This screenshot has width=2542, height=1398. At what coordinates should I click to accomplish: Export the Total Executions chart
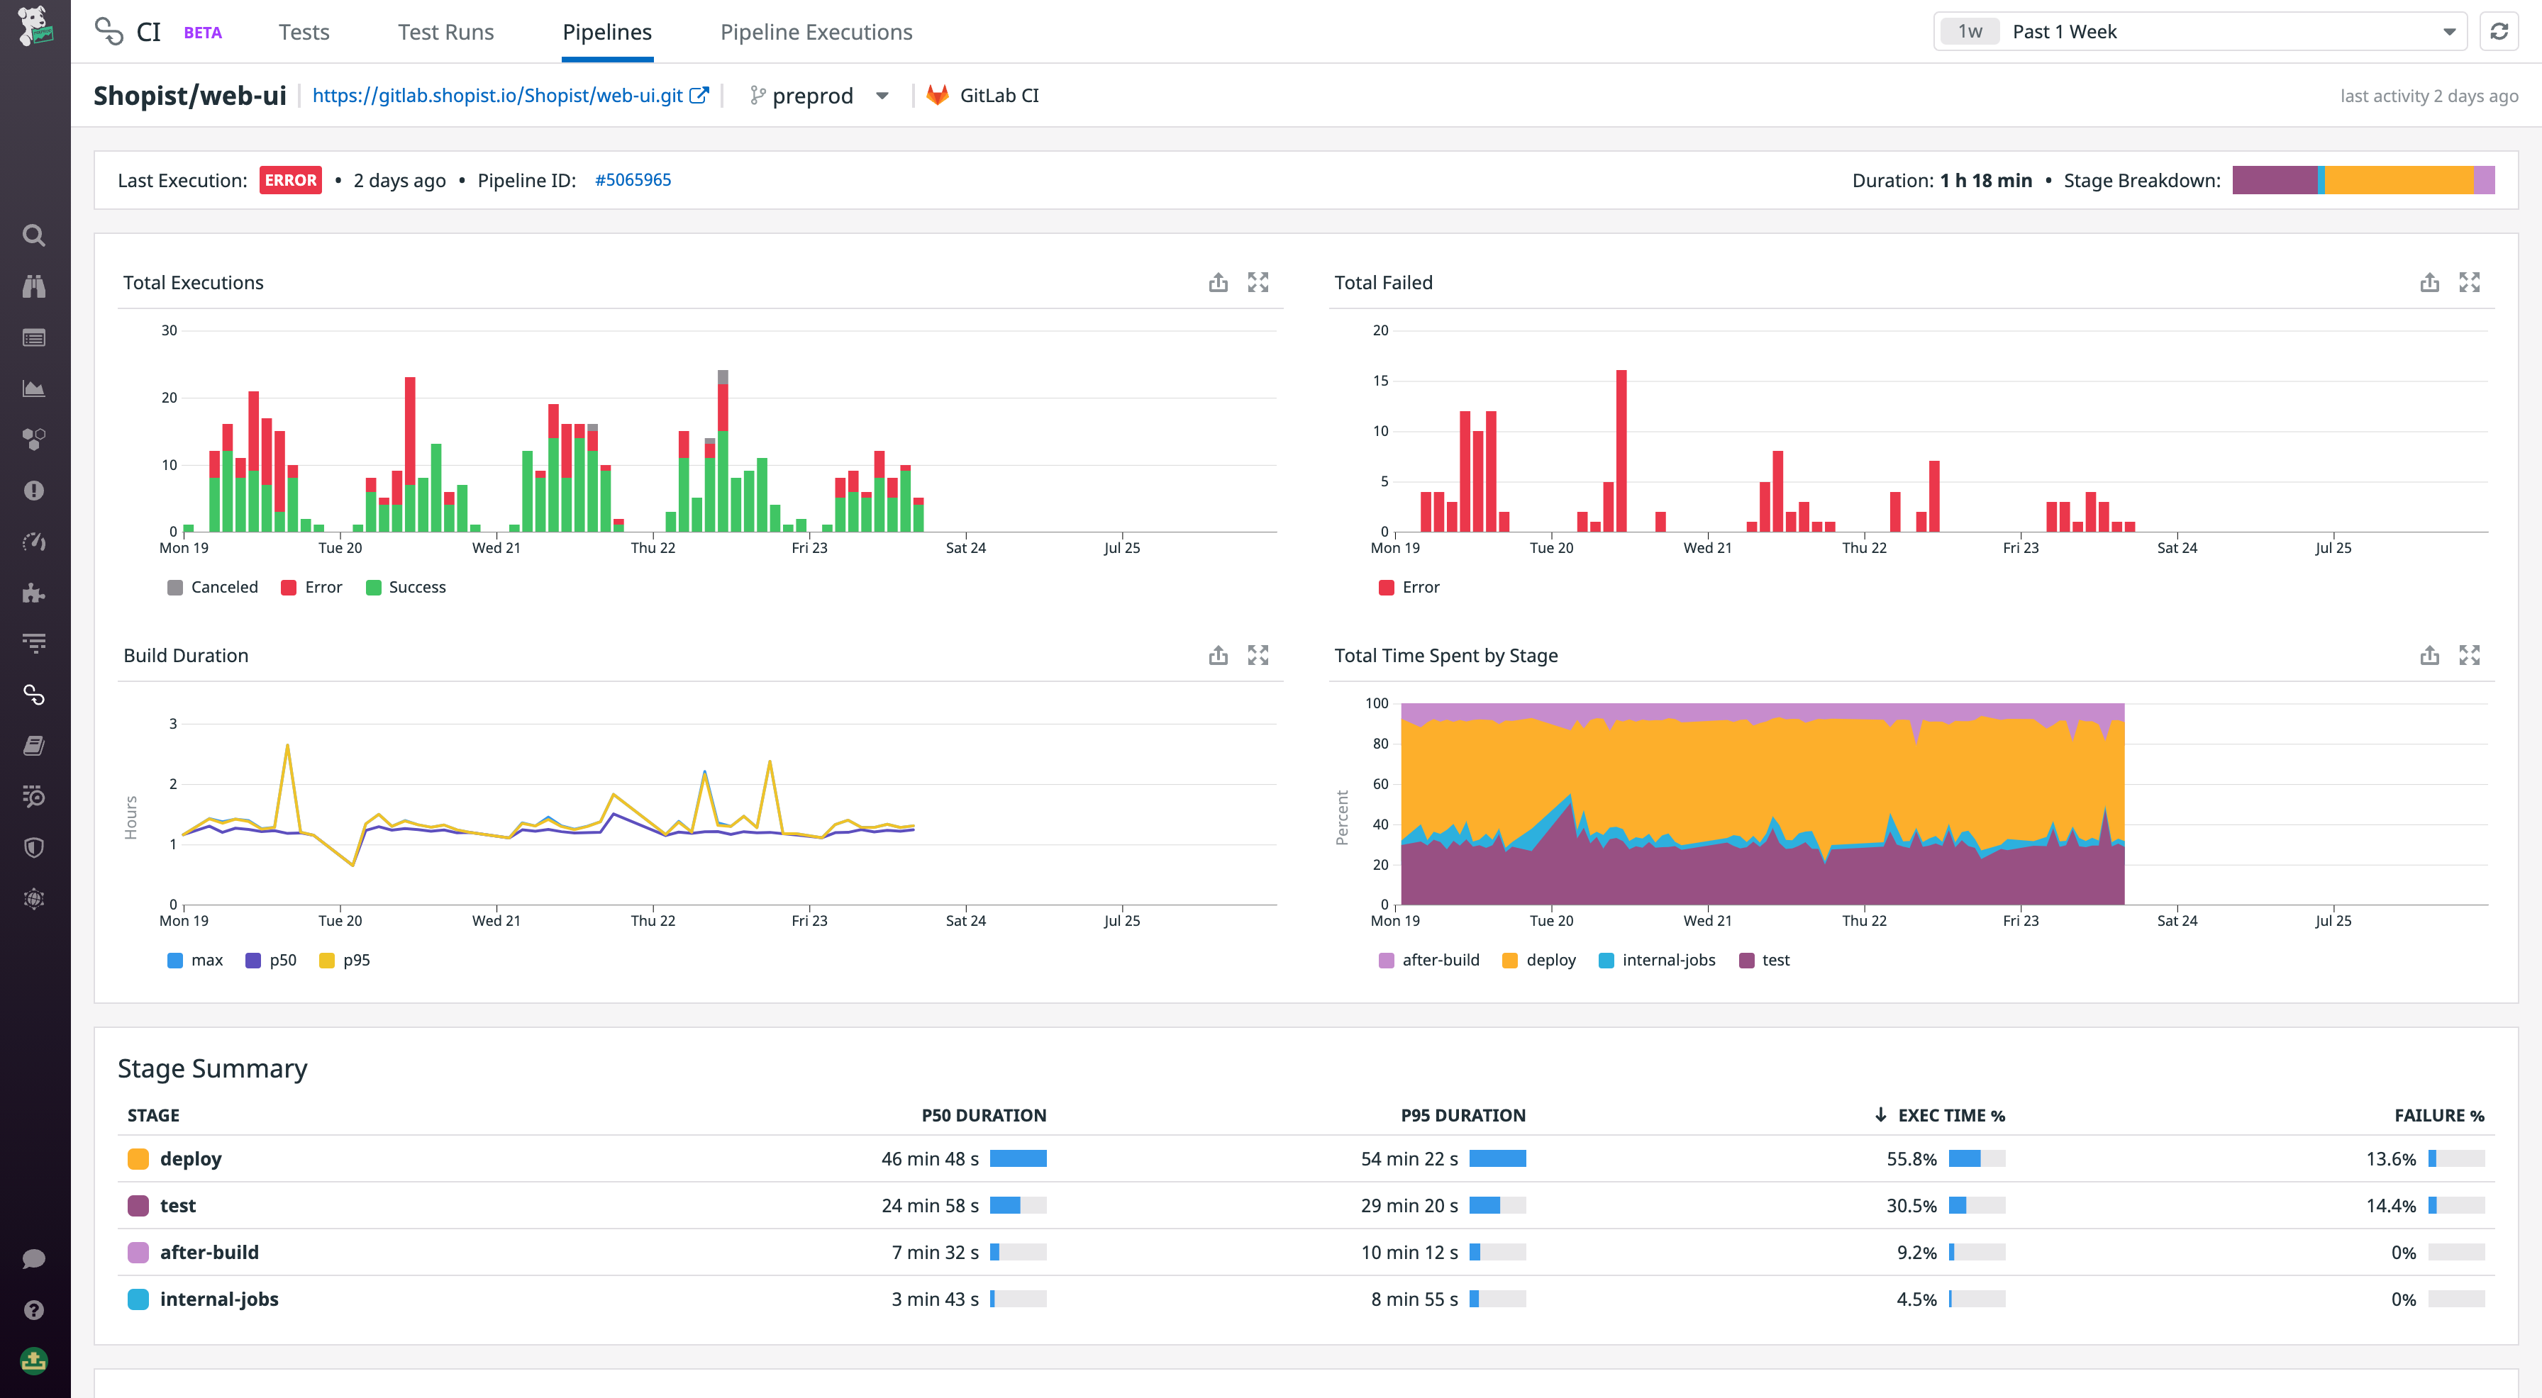[x=1218, y=282]
